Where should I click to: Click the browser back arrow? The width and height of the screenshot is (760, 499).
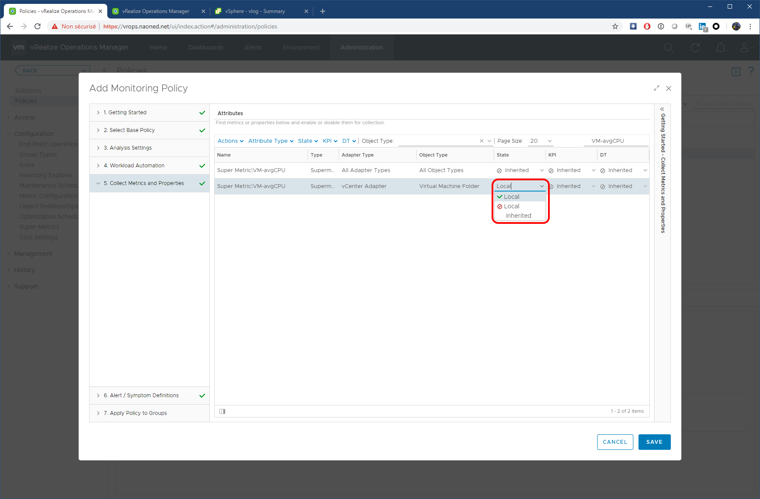tap(10, 27)
